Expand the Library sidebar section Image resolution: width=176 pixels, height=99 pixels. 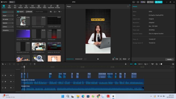tap(8, 27)
